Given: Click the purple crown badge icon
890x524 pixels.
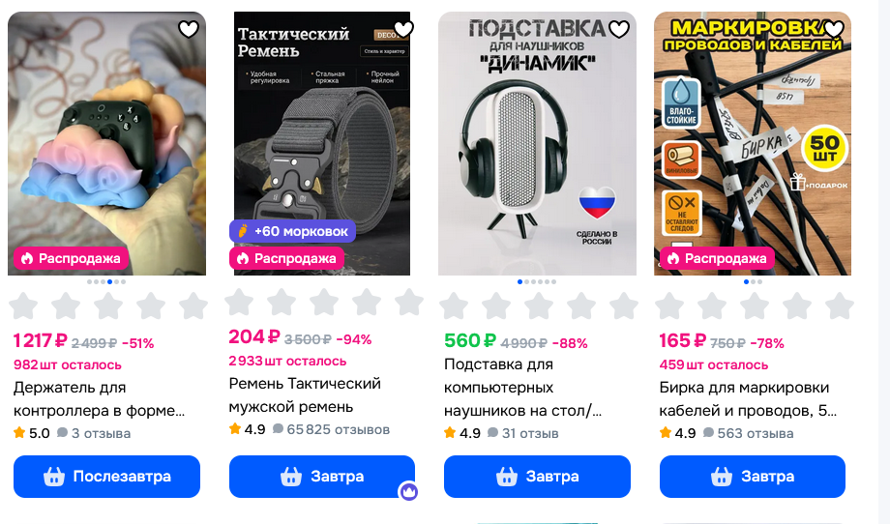Looking at the screenshot, I should tap(408, 491).
